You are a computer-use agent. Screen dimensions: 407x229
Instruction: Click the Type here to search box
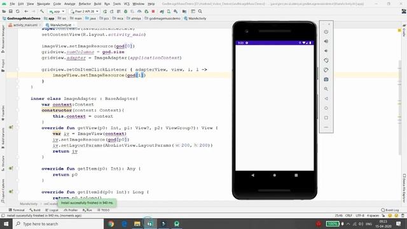pyautogui.click(x=58, y=224)
